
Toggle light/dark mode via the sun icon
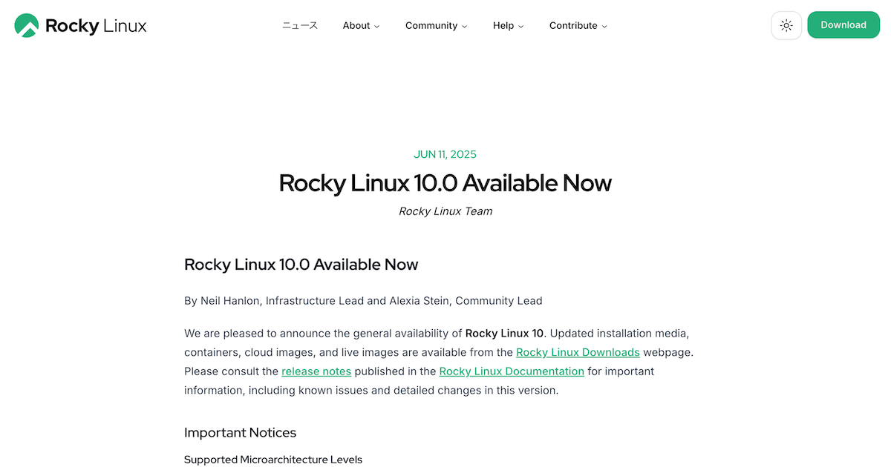(786, 24)
